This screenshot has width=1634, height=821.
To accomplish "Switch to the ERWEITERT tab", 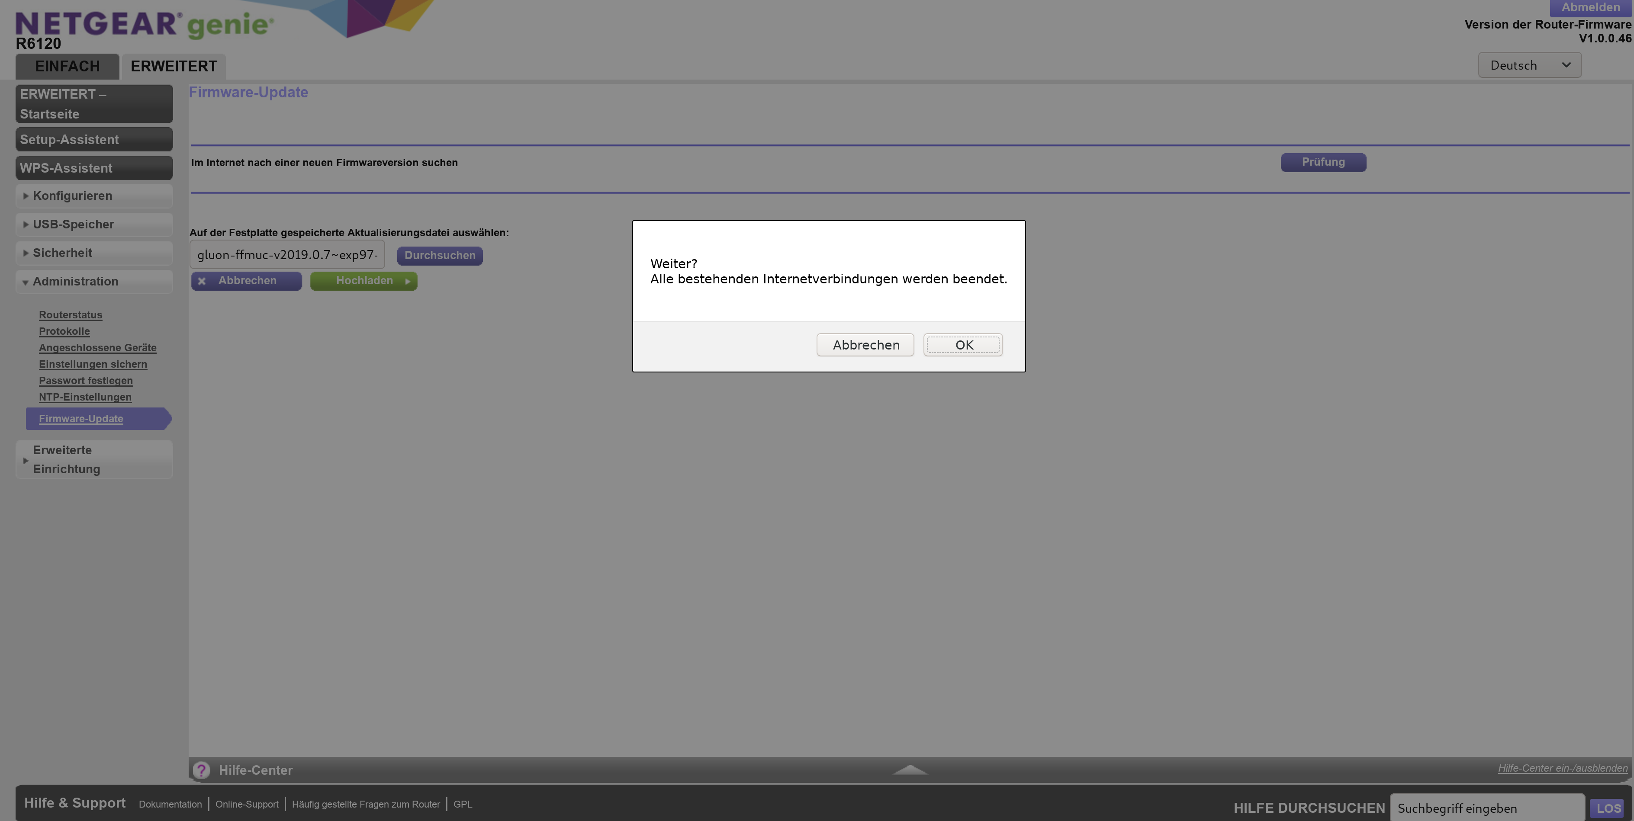I will click(x=174, y=67).
